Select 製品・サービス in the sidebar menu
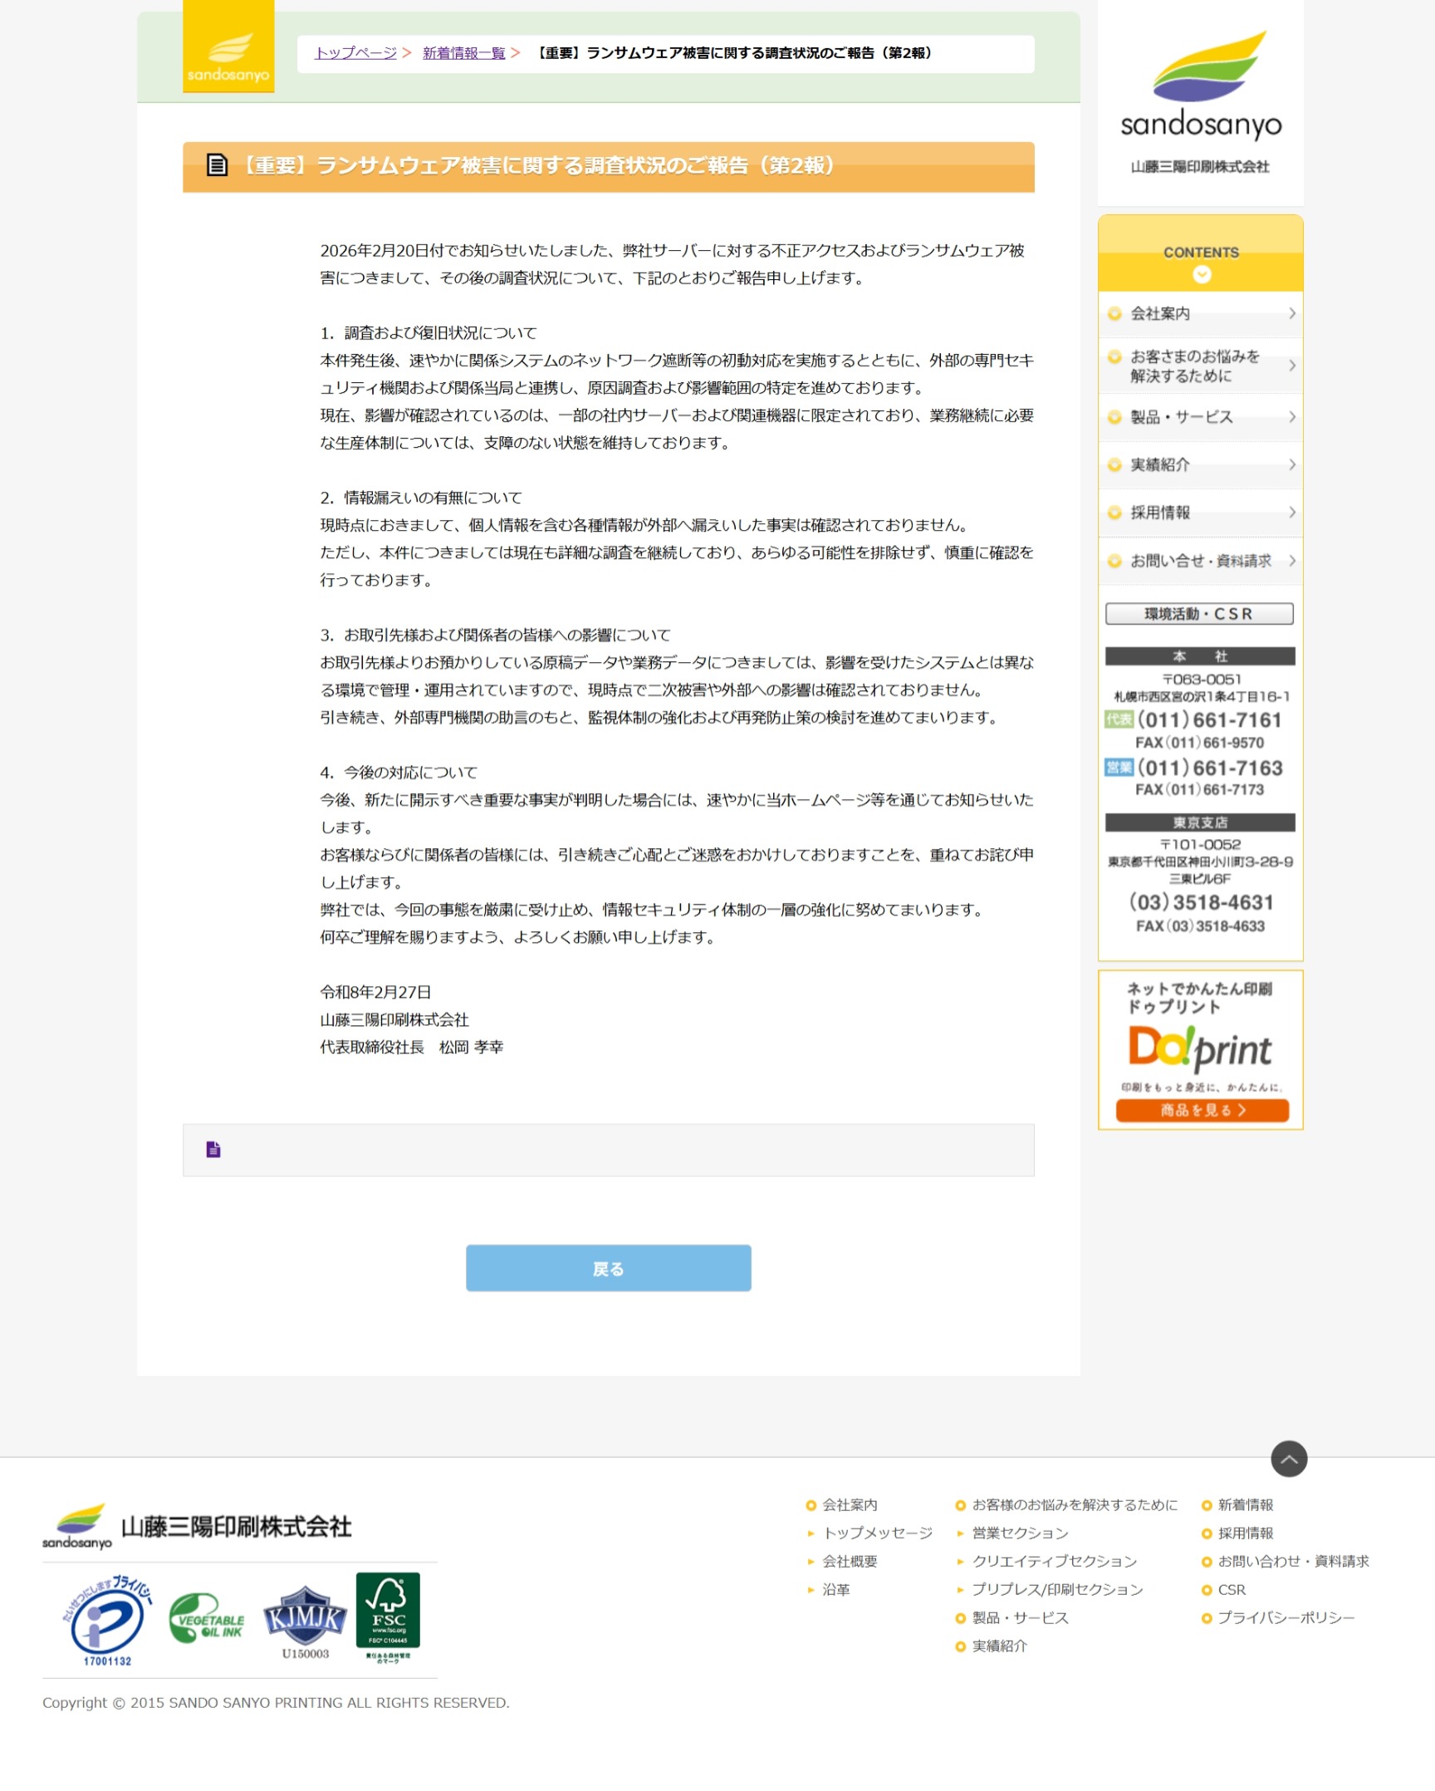 tap(1181, 417)
